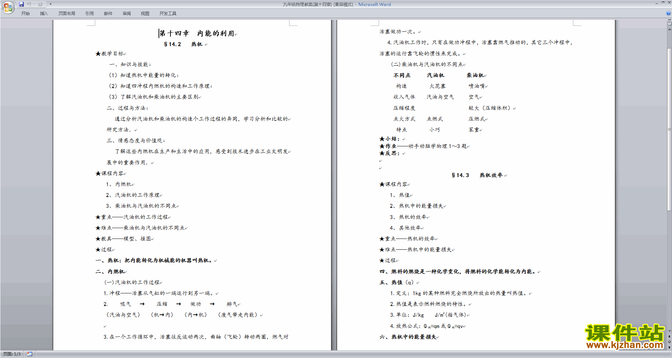Click the Redo/Repeat icon
The width and height of the screenshot is (672, 358).
(x=40, y=4)
